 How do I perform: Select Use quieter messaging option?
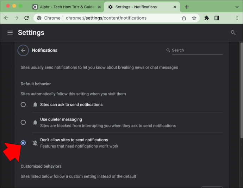pos(23,122)
